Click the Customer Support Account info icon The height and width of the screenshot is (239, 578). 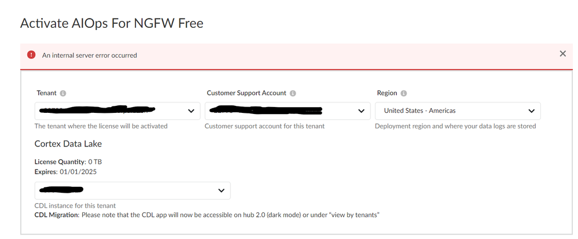pos(293,93)
